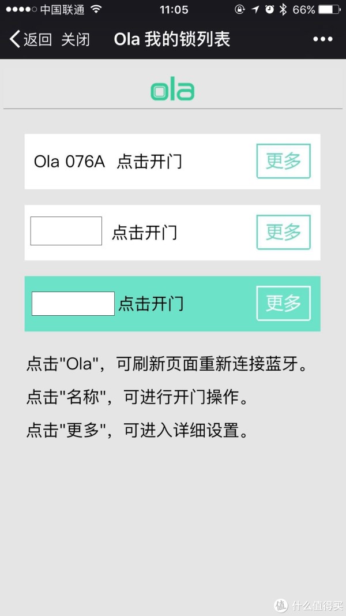Screen dimensions: 346x616
Task: Tap the rotation lock status icon
Action: (240, 10)
